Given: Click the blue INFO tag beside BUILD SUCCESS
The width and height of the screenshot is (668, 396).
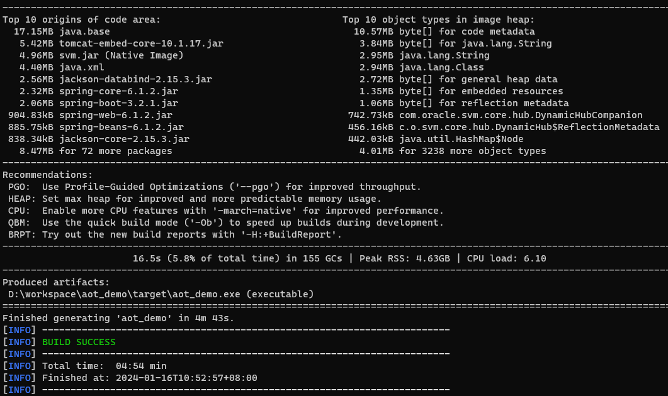Looking at the screenshot, I should (19, 342).
